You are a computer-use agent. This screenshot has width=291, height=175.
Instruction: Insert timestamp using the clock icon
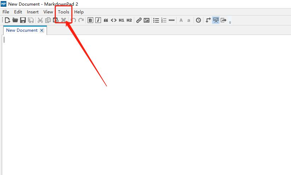coord(198,20)
